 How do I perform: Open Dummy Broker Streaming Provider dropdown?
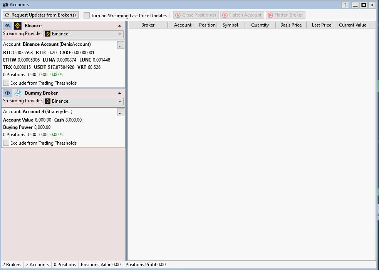tap(84, 101)
